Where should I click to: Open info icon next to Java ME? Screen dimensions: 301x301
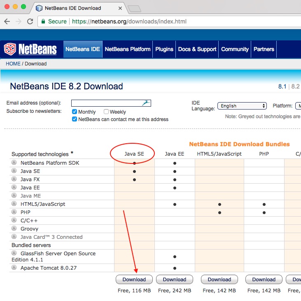coord(14,196)
